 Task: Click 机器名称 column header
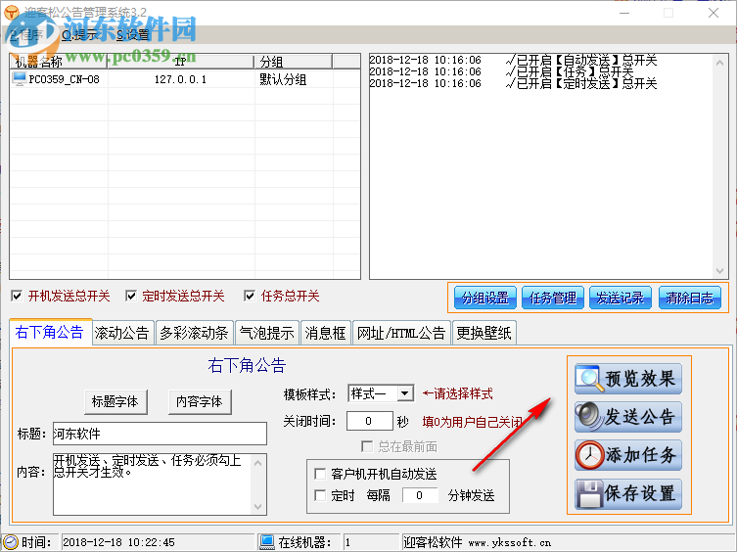pos(59,62)
